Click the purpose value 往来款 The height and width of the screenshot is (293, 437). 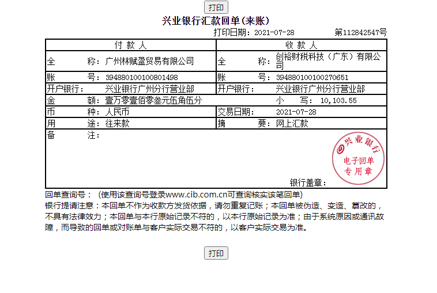click(117, 123)
